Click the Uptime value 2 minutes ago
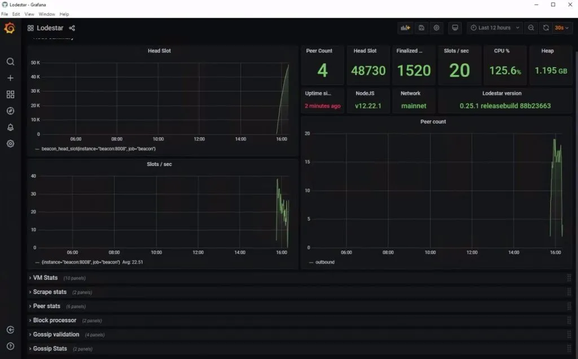 [322, 106]
